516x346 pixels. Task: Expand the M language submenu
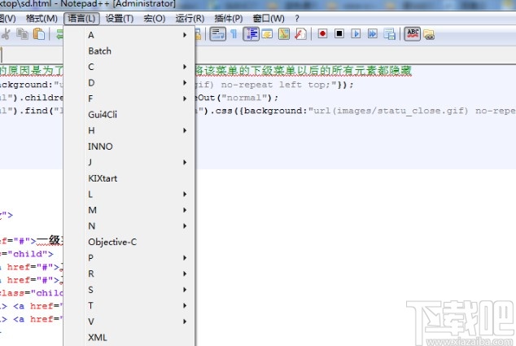[129, 210]
